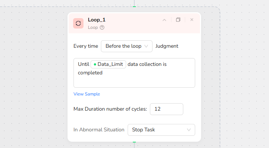
Task: Close the Loop_1 card
Action: (192, 20)
